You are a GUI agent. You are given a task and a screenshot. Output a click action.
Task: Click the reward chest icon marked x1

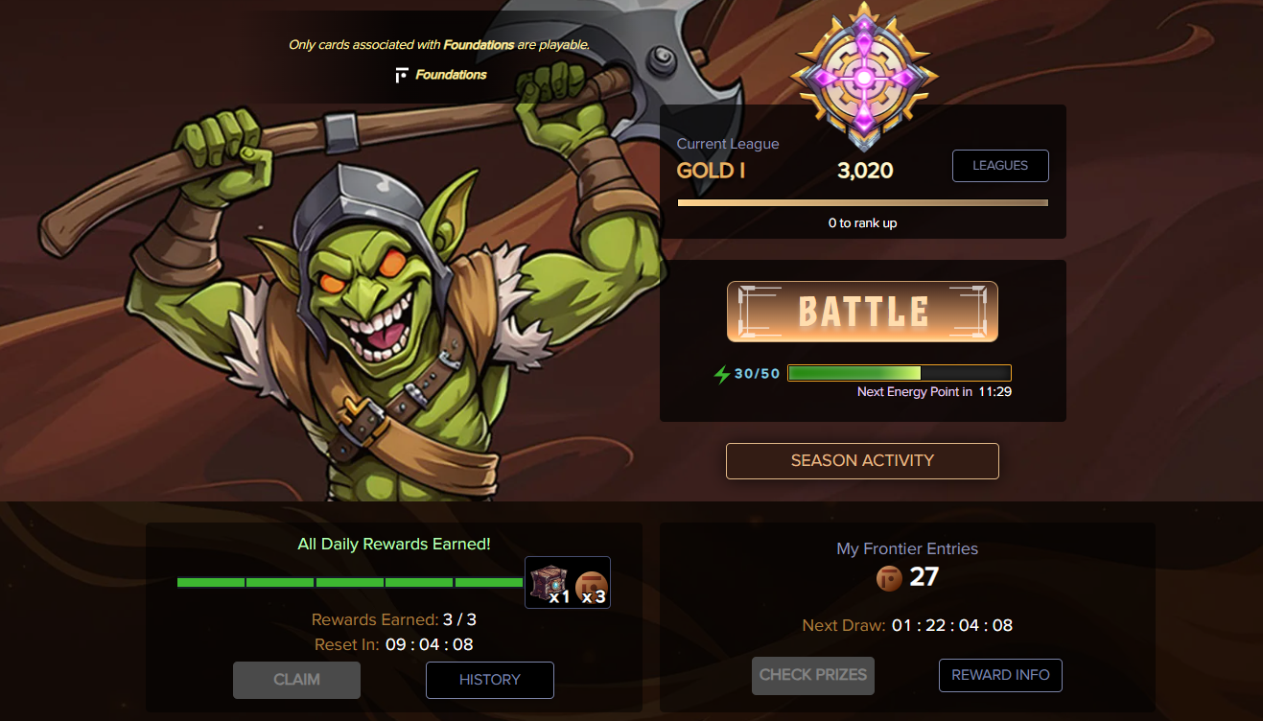550,583
